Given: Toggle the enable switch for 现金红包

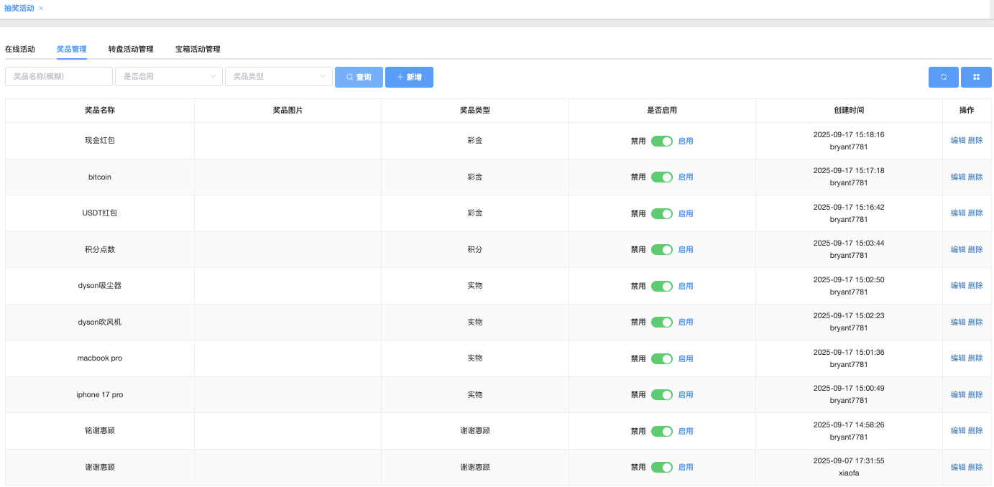Looking at the screenshot, I should (x=661, y=141).
